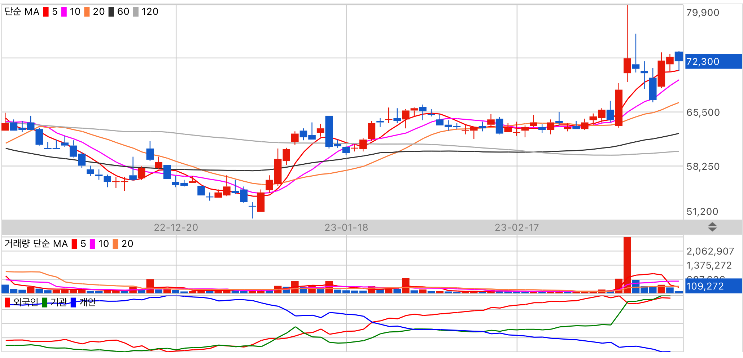Click the gray 120-day MA color swatch
The width and height of the screenshot is (743, 358).
[136, 12]
